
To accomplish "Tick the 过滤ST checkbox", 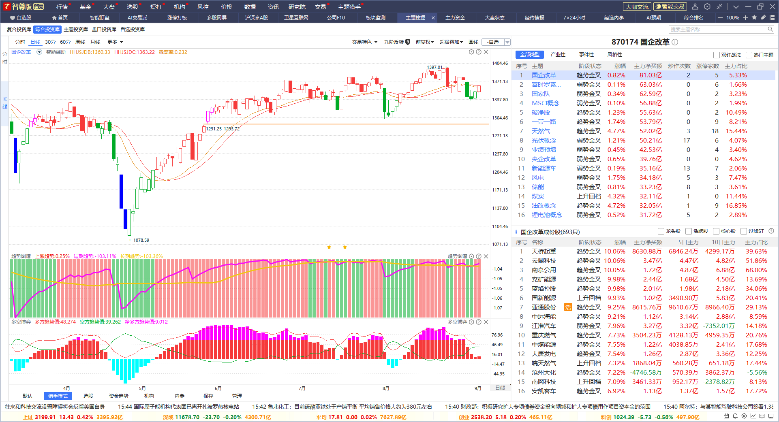I will [x=744, y=231].
